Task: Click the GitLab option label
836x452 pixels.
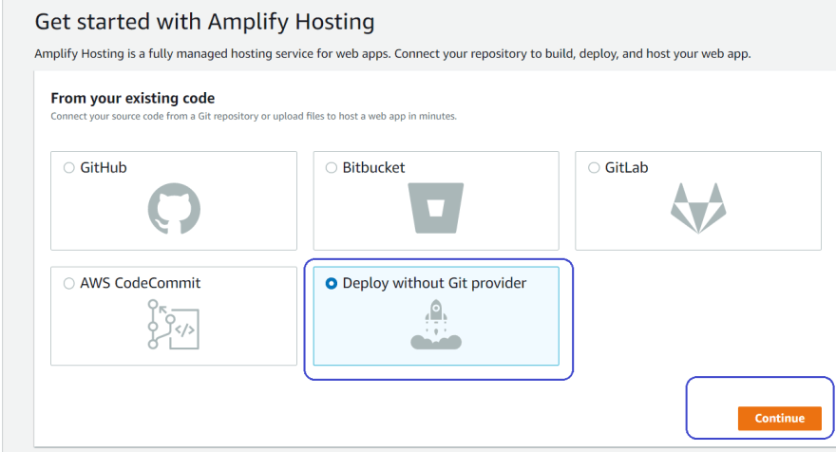Action: pos(626,168)
